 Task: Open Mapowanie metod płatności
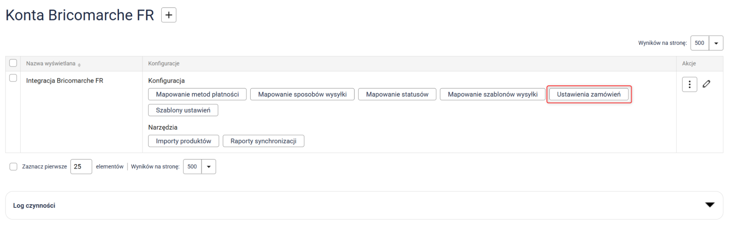tap(197, 94)
